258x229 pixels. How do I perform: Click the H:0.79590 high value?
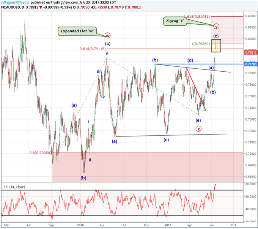tap(99, 8)
